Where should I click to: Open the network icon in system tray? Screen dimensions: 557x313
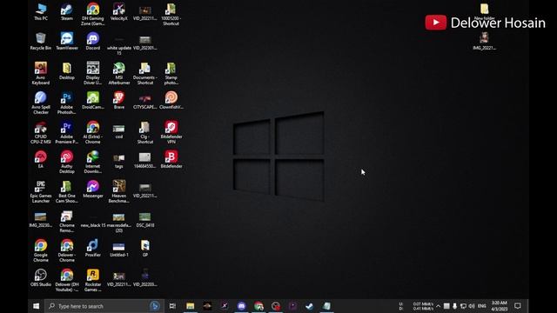[x=463, y=306]
